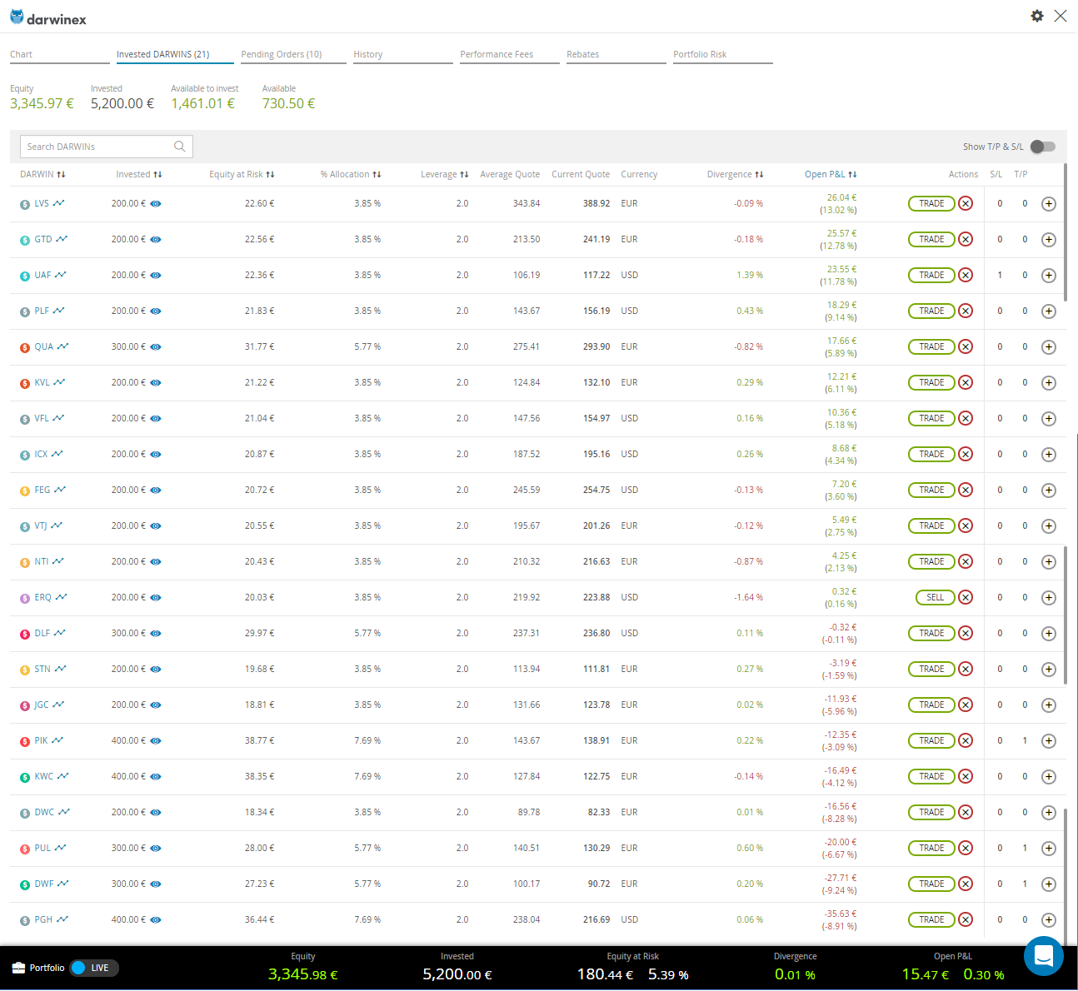1078x991 pixels.
Task: Open GTD mini chart icon
Action: coord(62,239)
